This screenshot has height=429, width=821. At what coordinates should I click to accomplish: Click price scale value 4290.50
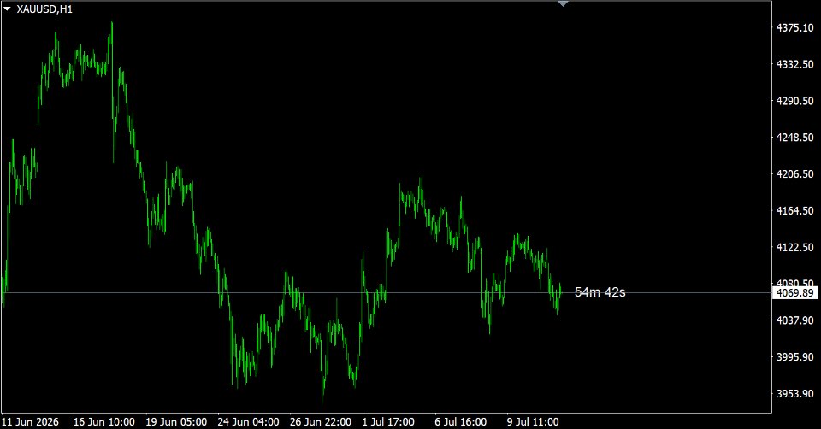click(x=794, y=101)
